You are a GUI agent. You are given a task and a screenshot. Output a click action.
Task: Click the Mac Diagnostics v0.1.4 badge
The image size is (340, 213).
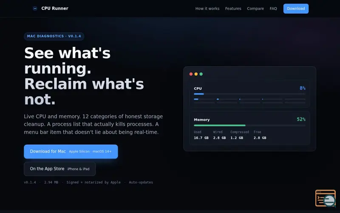(x=54, y=36)
